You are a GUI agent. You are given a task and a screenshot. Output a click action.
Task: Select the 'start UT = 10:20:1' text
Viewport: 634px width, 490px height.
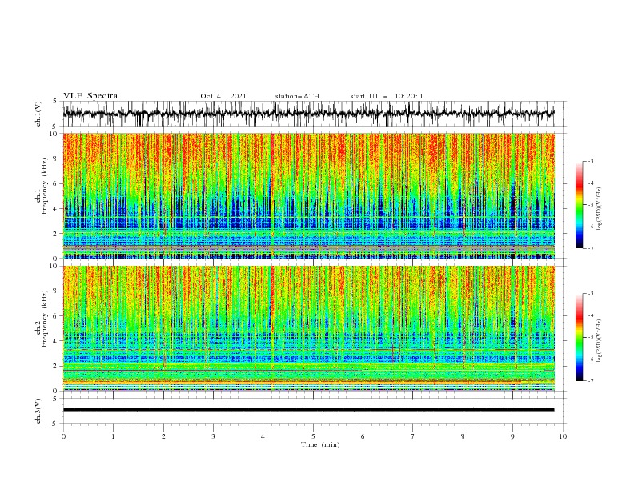click(x=387, y=96)
